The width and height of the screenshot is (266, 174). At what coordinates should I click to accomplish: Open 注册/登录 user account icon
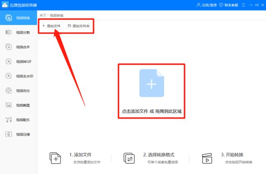198,5
